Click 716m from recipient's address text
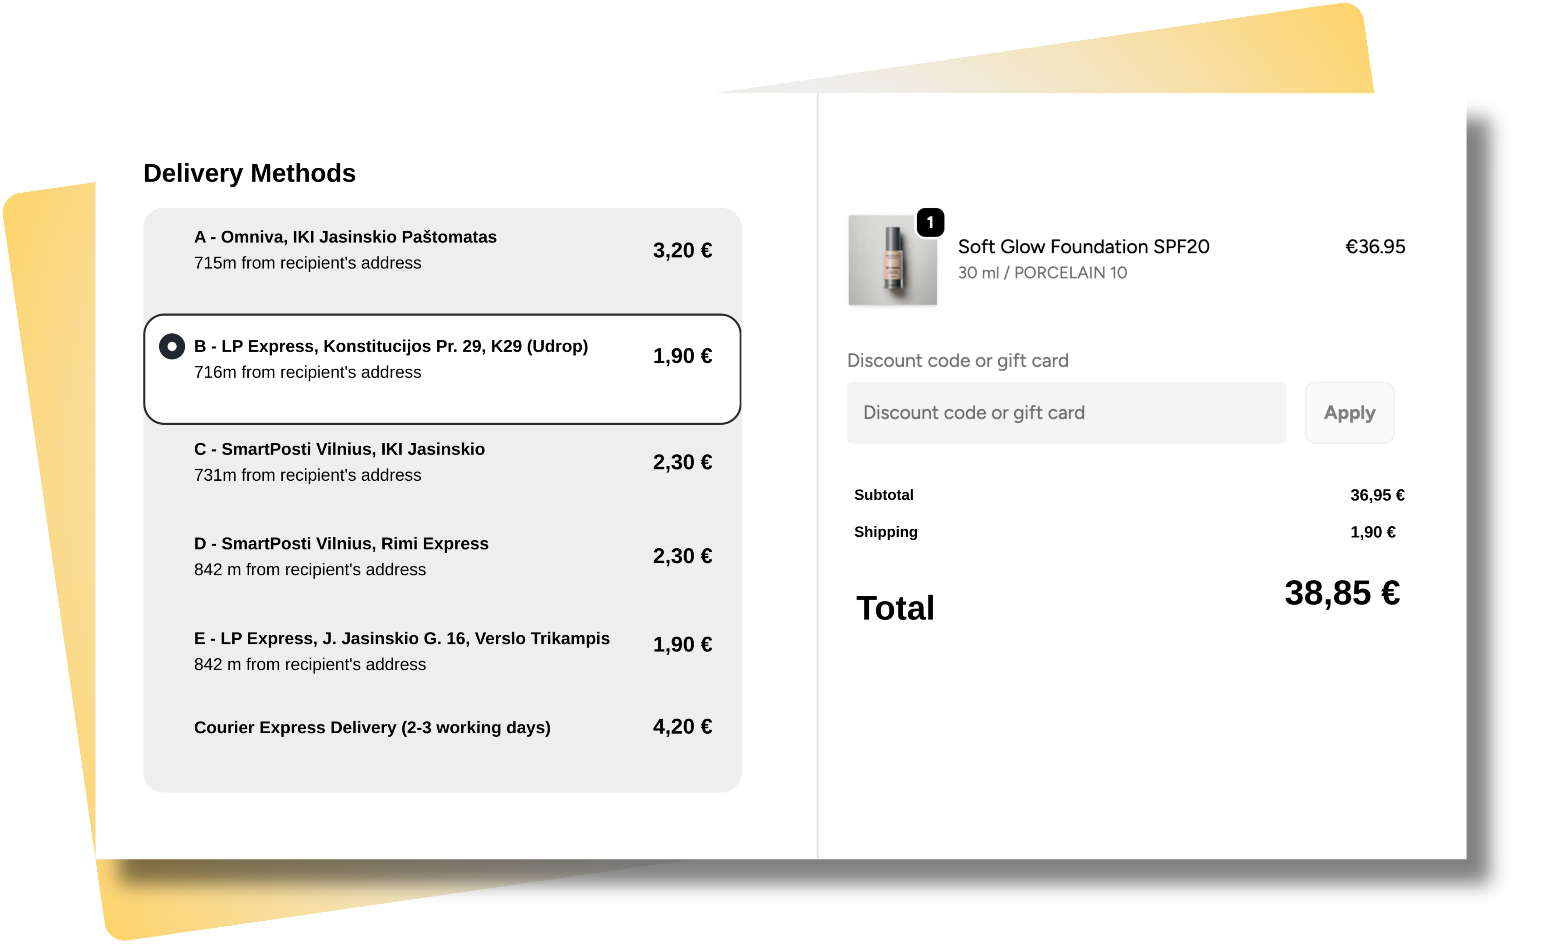1542x944 pixels. [x=307, y=373]
